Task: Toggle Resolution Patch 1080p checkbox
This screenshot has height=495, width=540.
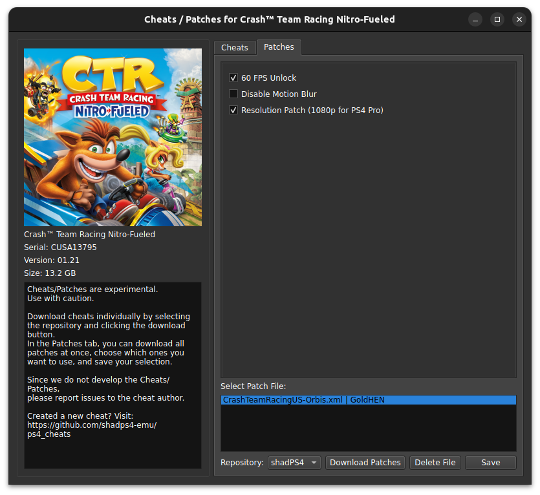Action: pyautogui.click(x=233, y=110)
